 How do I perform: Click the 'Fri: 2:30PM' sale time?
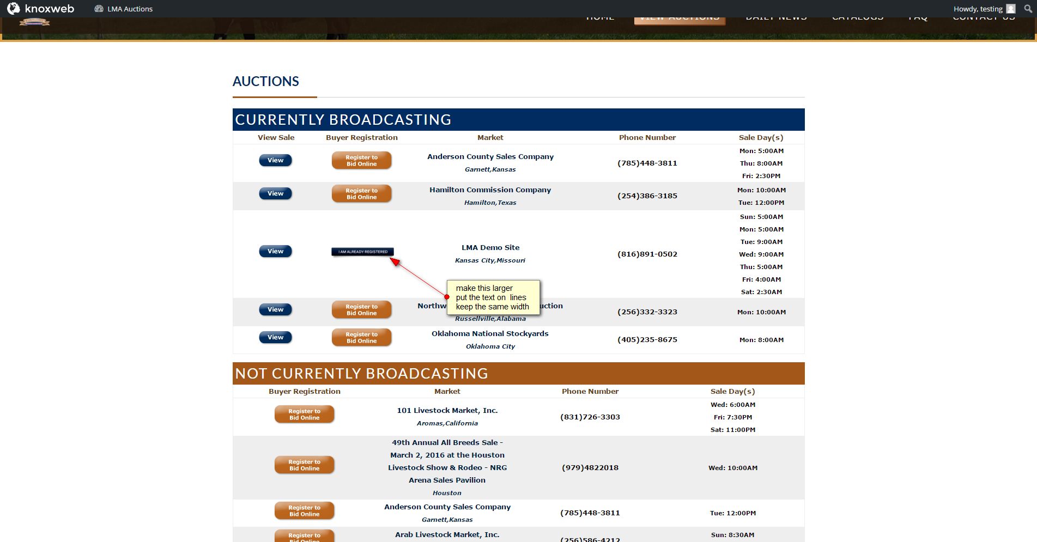click(761, 176)
